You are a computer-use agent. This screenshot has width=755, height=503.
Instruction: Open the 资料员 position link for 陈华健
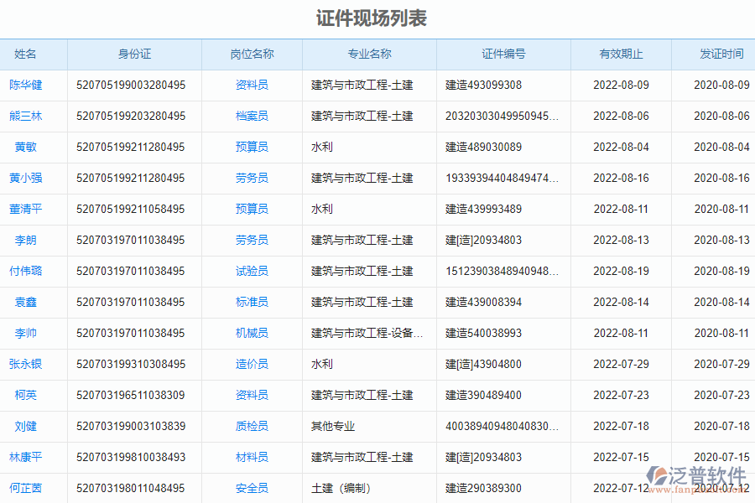point(252,85)
